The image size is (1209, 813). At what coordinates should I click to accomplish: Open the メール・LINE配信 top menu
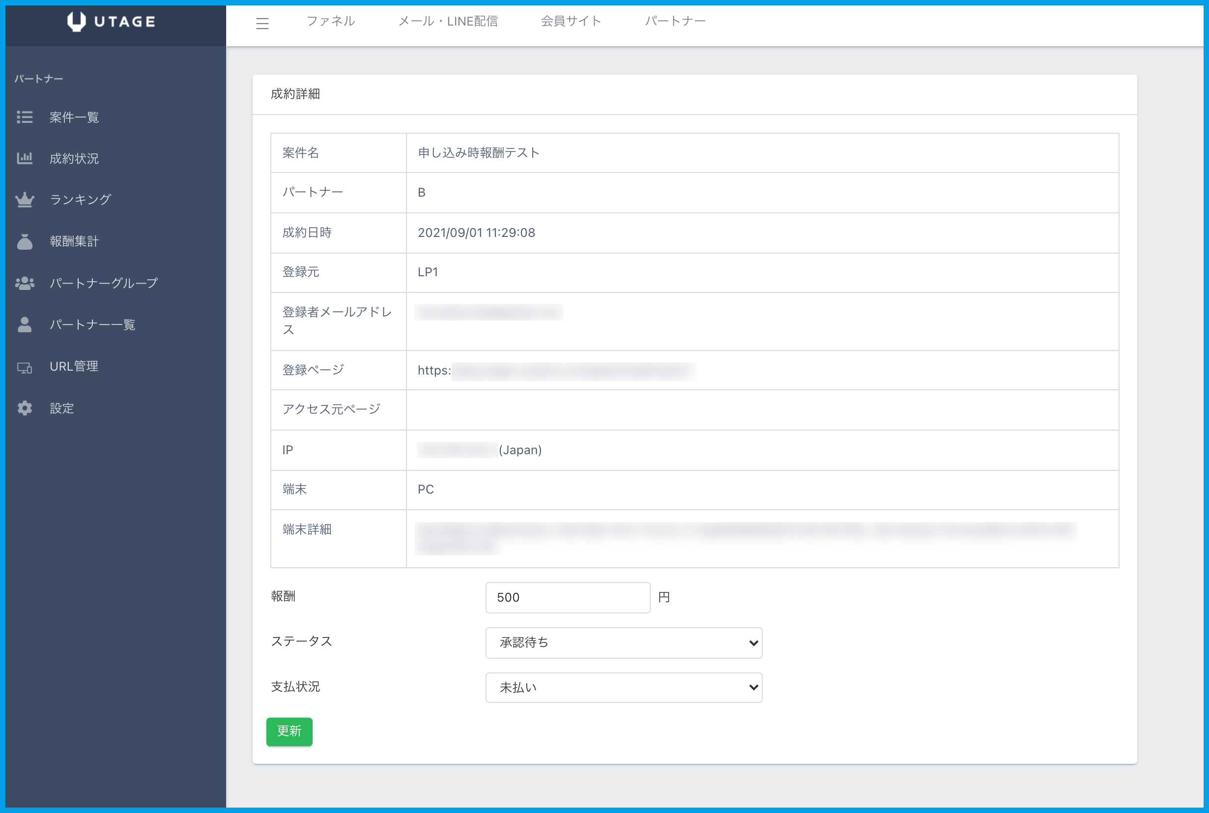[x=448, y=21]
